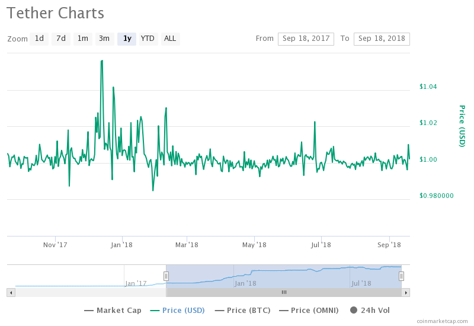Click the navigator left range handle
Image resolution: width=474 pixels, height=326 pixels.
pos(166,276)
